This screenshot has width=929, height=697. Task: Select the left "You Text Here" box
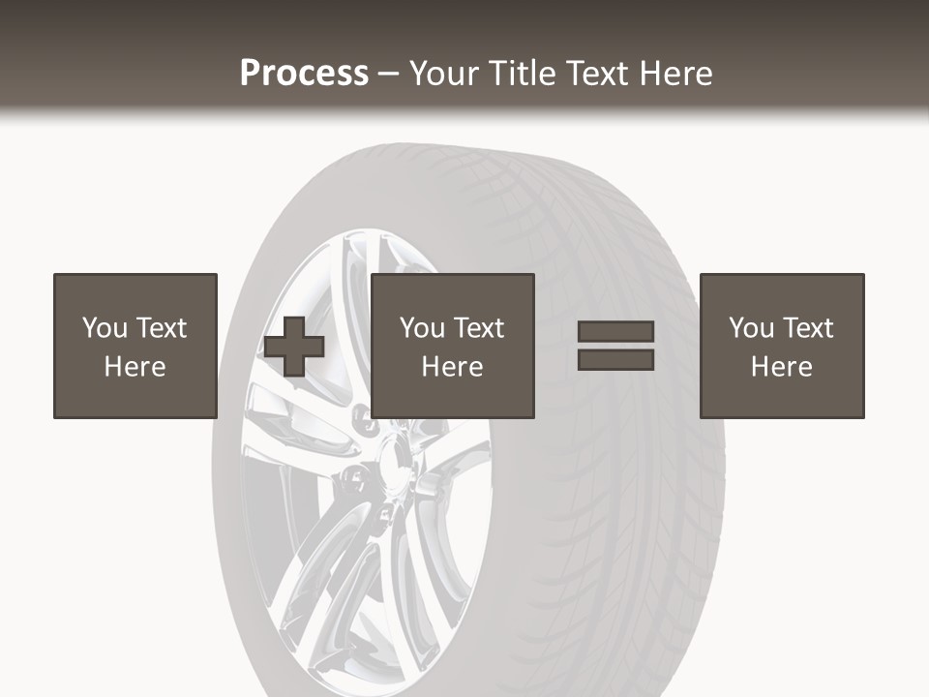pyautogui.click(x=135, y=346)
